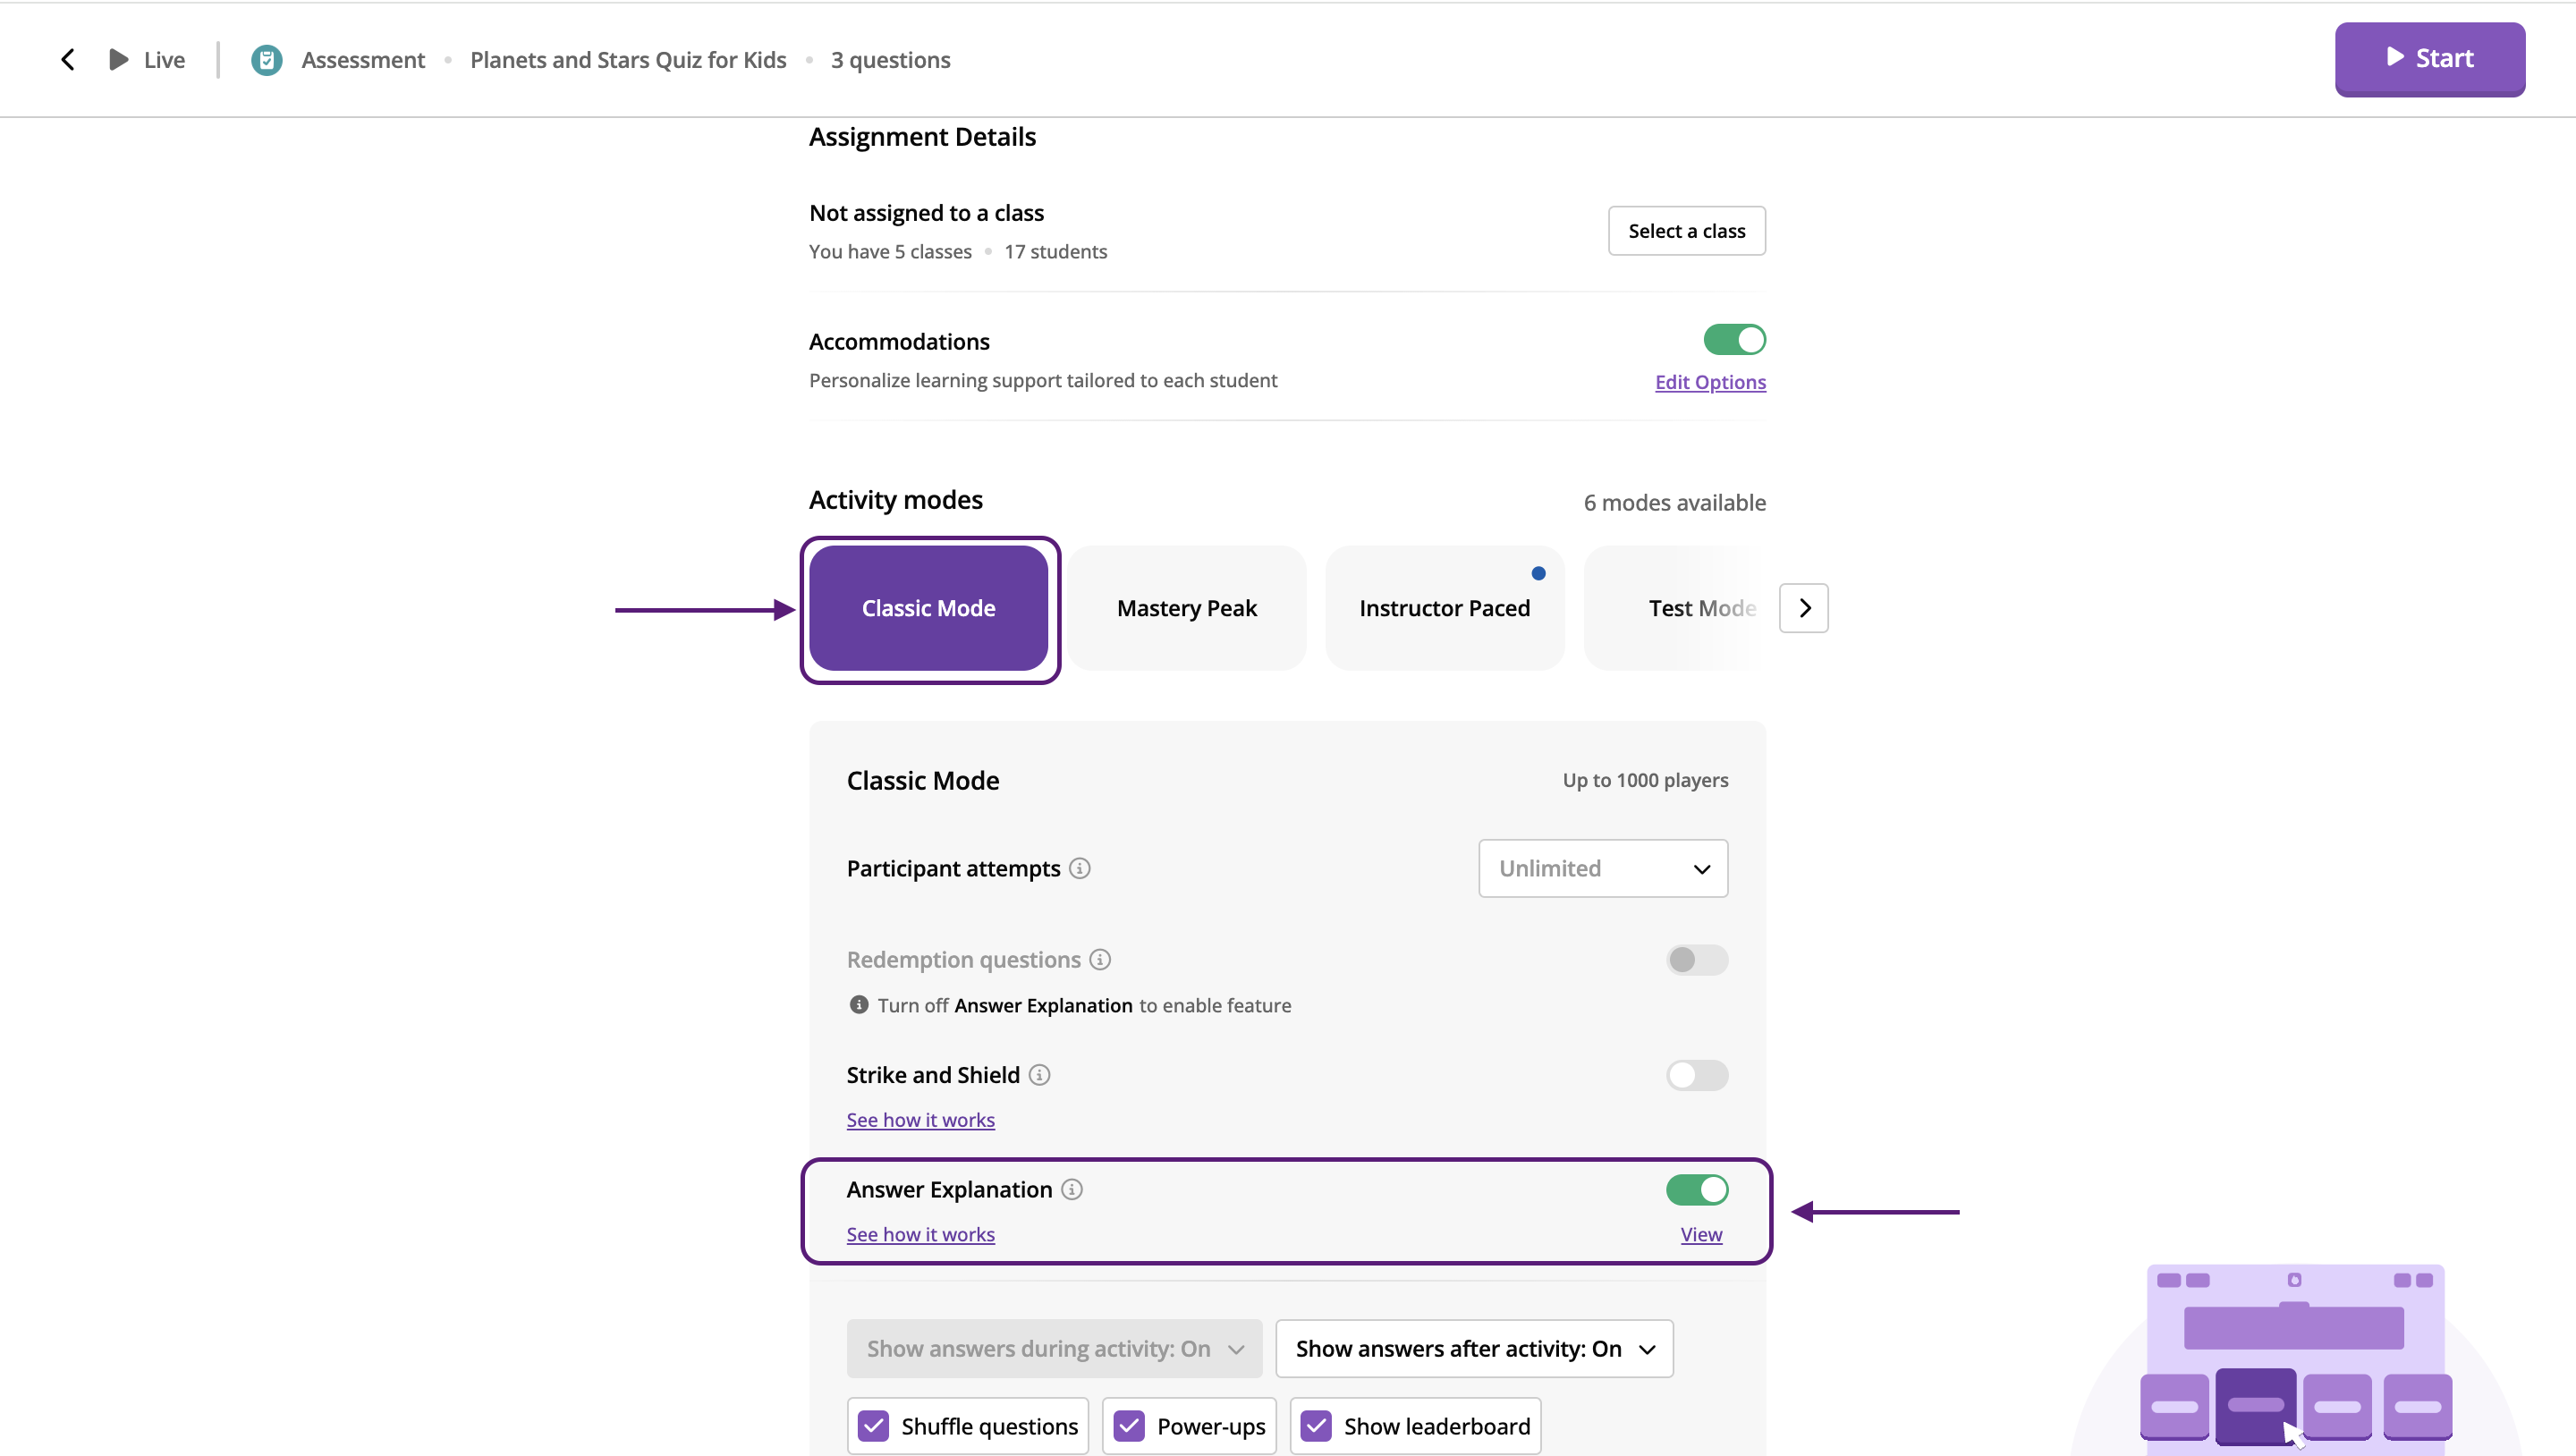The height and width of the screenshot is (1456, 2576).
Task: Click the Start button
Action: pos(2430,58)
